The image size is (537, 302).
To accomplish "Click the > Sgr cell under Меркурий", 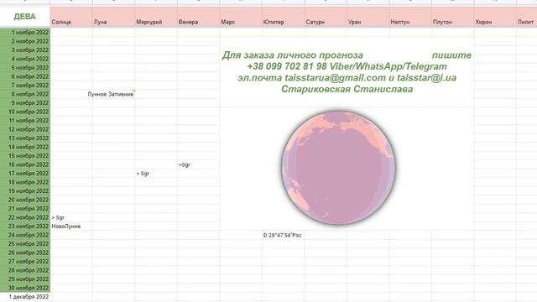I will (x=156, y=174).
